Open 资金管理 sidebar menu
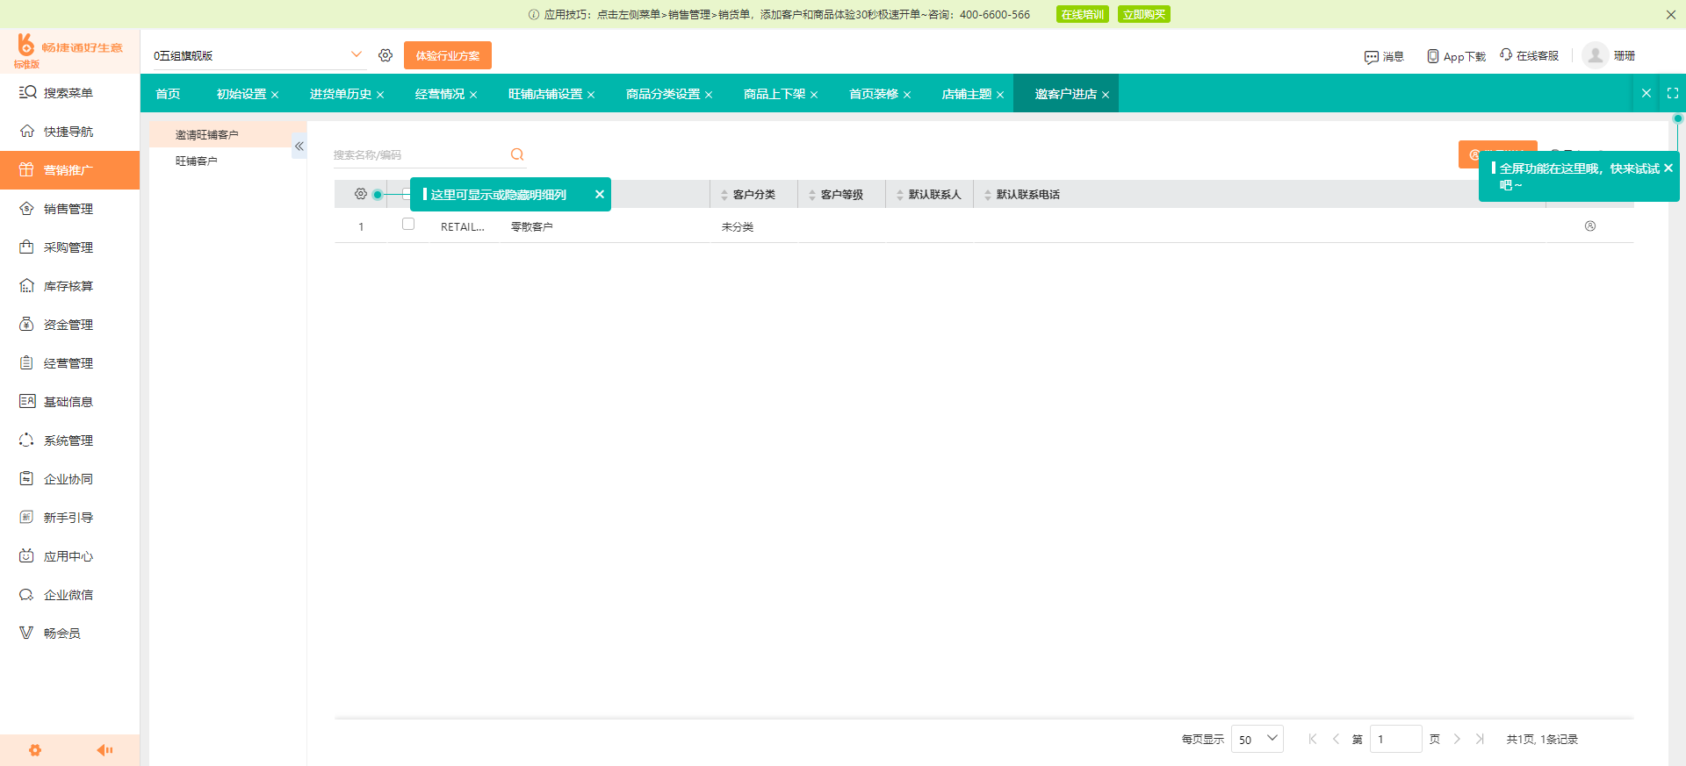The width and height of the screenshot is (1686, 766). [69, 325]
